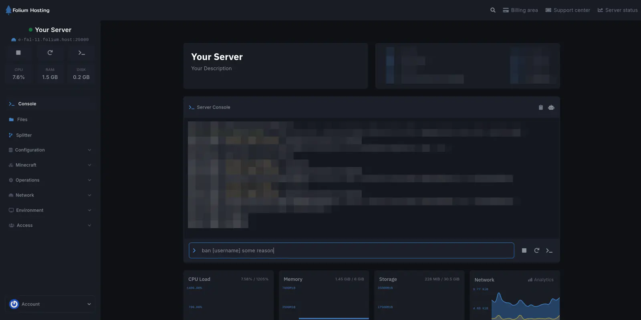Click the clipboard icon in Server Console header
Viewport: 641px width, 320px height.
[x=540, y=107]
